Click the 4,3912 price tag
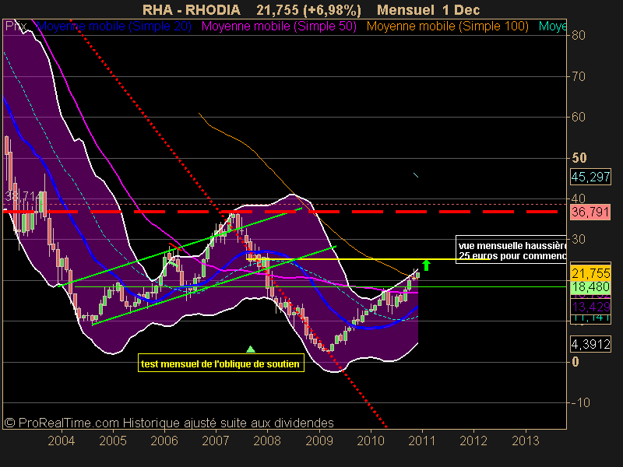Screen dimensions: 623x467 pyautogui.click(x=590, y=344)
